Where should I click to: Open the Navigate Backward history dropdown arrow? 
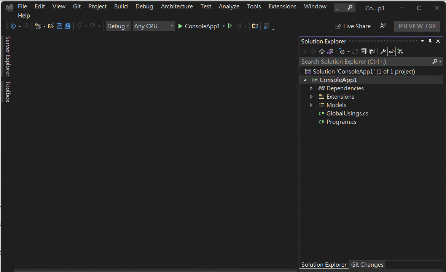(20, 27)
